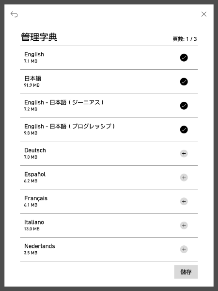Image resolution: width=218 pixels, height=291 pixels.
Task: Toggle the English - 日本語 (プログレッシブ) checkmark
Action: tap(184, 129)
